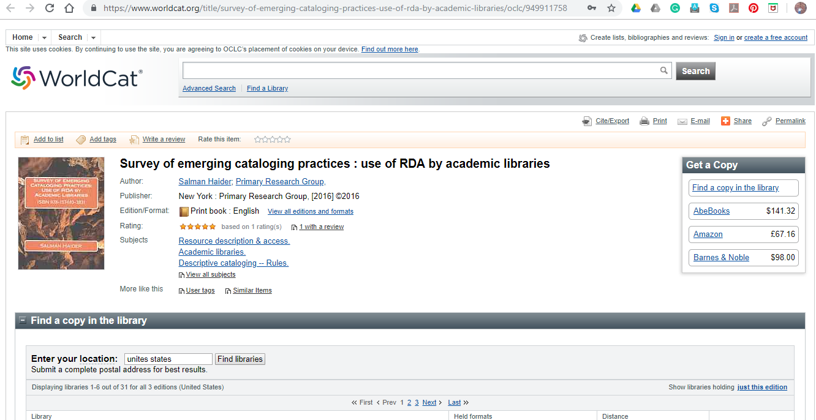Screen dimensions: 816x420
Task: Open the Share options icon
Action: tap(725, 121)
